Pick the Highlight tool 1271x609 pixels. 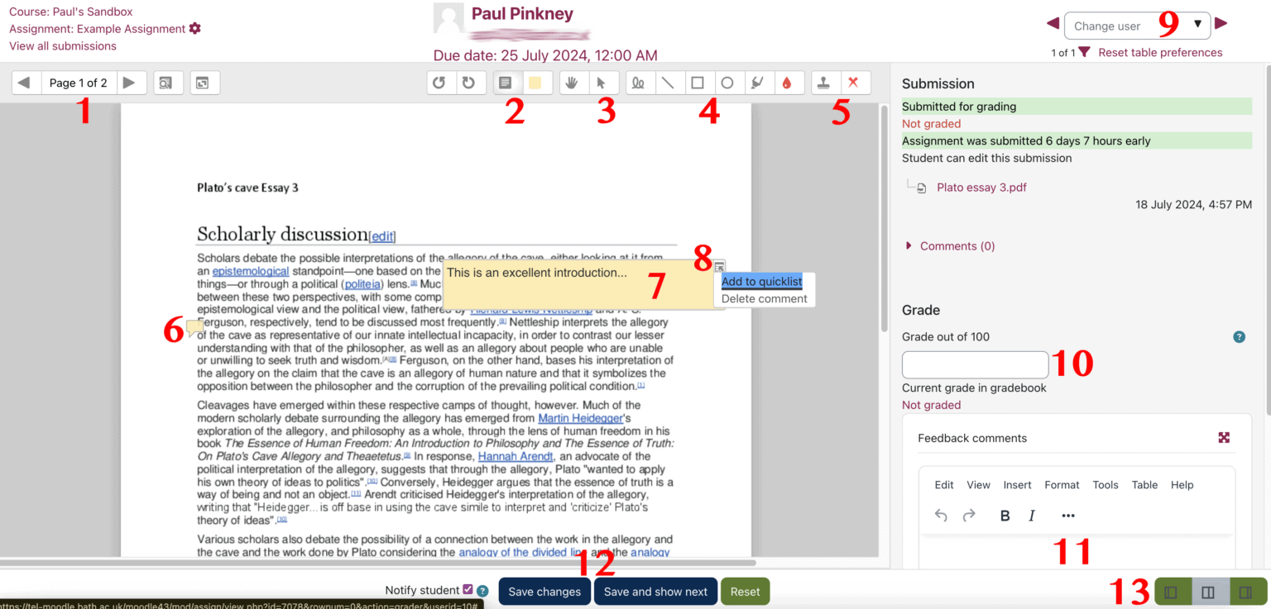pyautogui.click(x=756, y=83)
